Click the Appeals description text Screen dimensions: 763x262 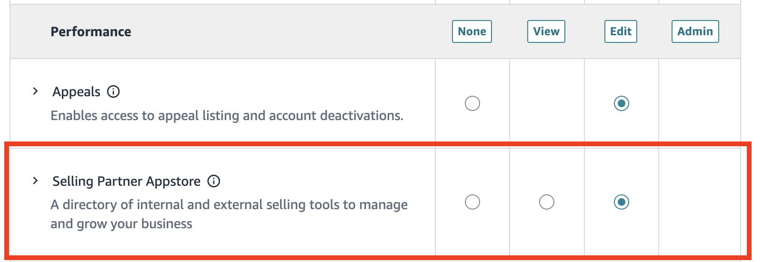click(227, 116)
